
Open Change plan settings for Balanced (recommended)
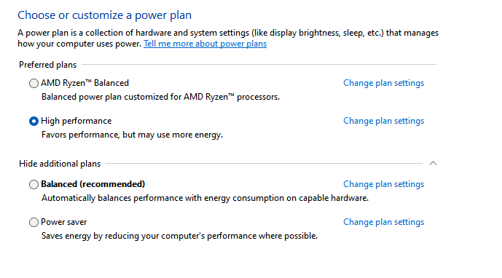coord(383,184)
